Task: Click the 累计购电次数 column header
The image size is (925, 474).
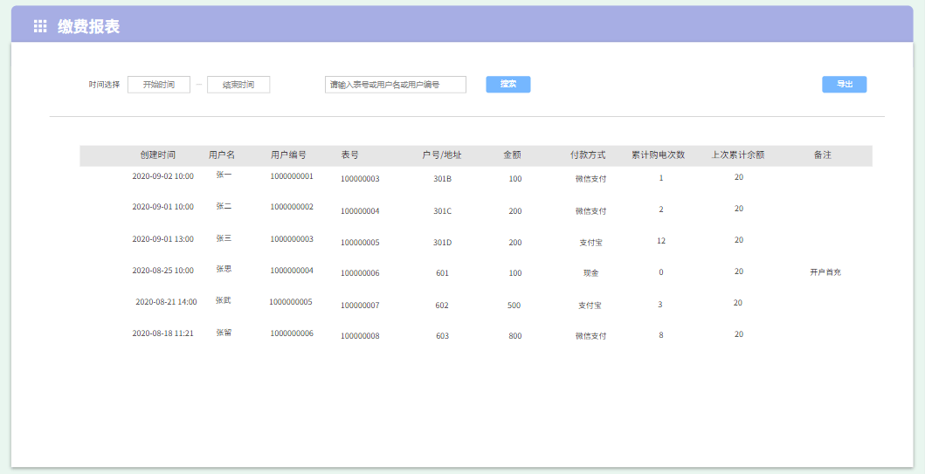Action: [x=658, y=155]
